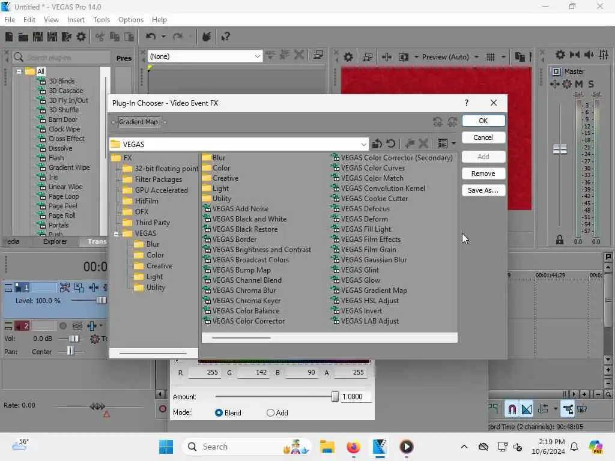Screen dimensions: 615x461
Task: Click the external monitor preview icon
Action: (x=368, y=57)
